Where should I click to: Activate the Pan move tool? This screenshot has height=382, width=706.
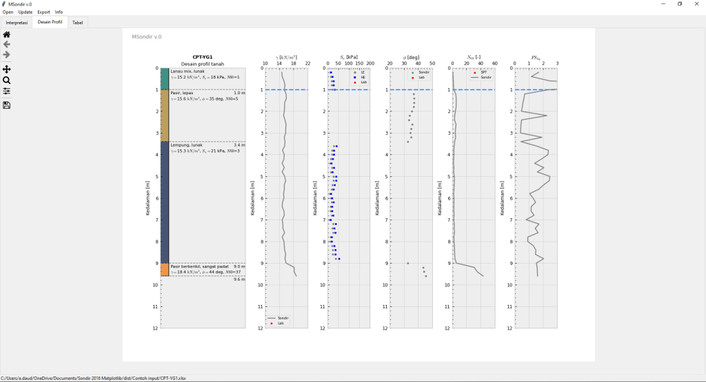(7, 70)
